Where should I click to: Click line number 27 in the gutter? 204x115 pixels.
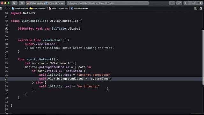pyautogui.click(x=6, y=79)
